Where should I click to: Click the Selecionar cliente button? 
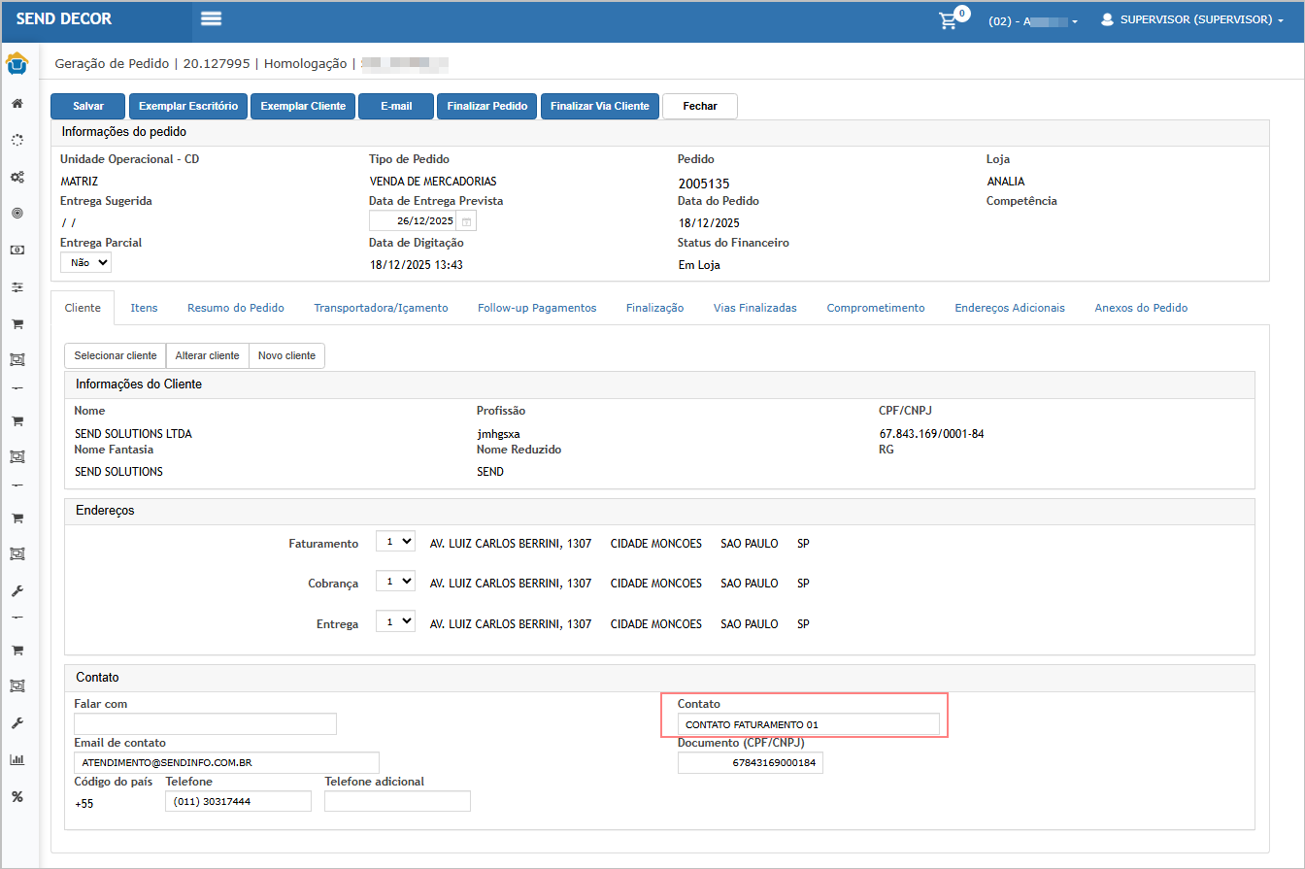click(115, 355)
